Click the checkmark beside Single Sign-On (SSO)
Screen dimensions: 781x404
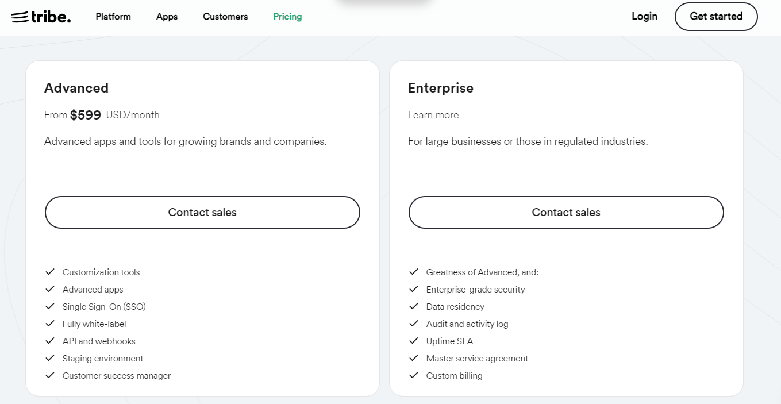pos(50,306)
